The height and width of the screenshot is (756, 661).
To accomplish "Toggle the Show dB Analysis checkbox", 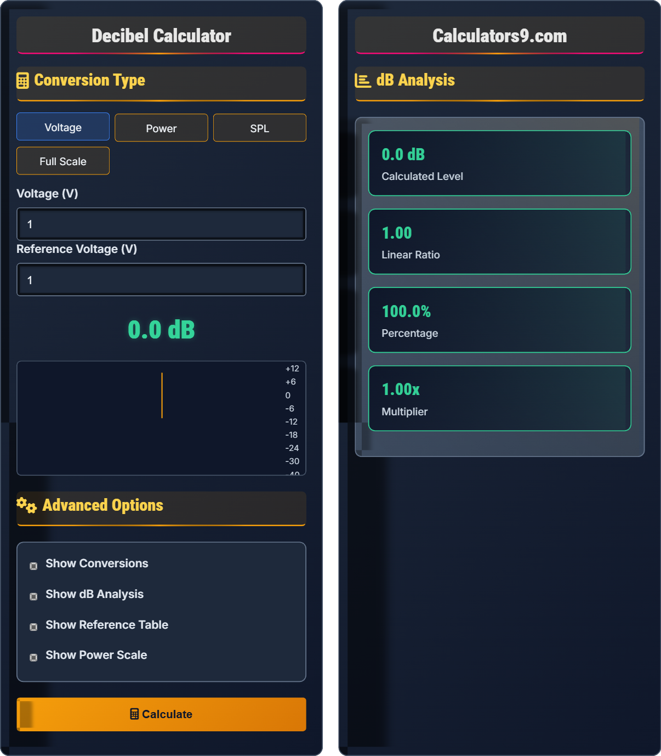I will [x=33, y=596].
